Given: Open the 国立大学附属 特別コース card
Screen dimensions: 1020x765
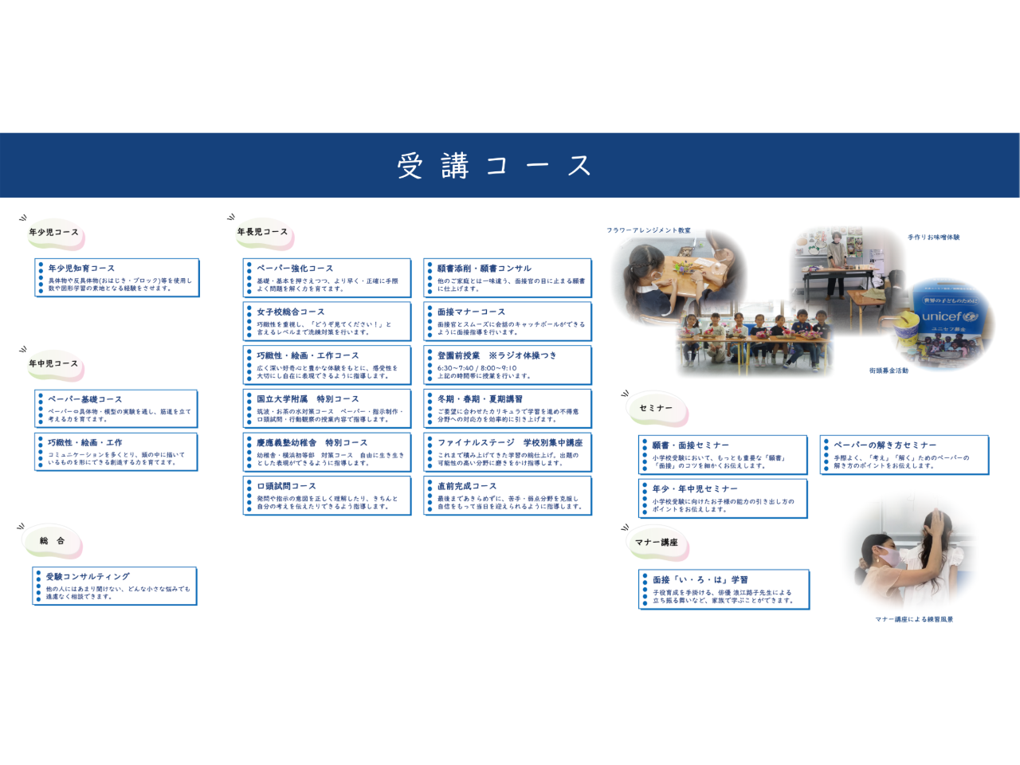Looking at the screenshot, I should click(328, 408).
